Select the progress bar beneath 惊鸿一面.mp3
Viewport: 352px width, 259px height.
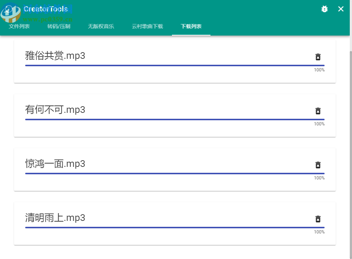pyautogui.click(x=174, y=174)
